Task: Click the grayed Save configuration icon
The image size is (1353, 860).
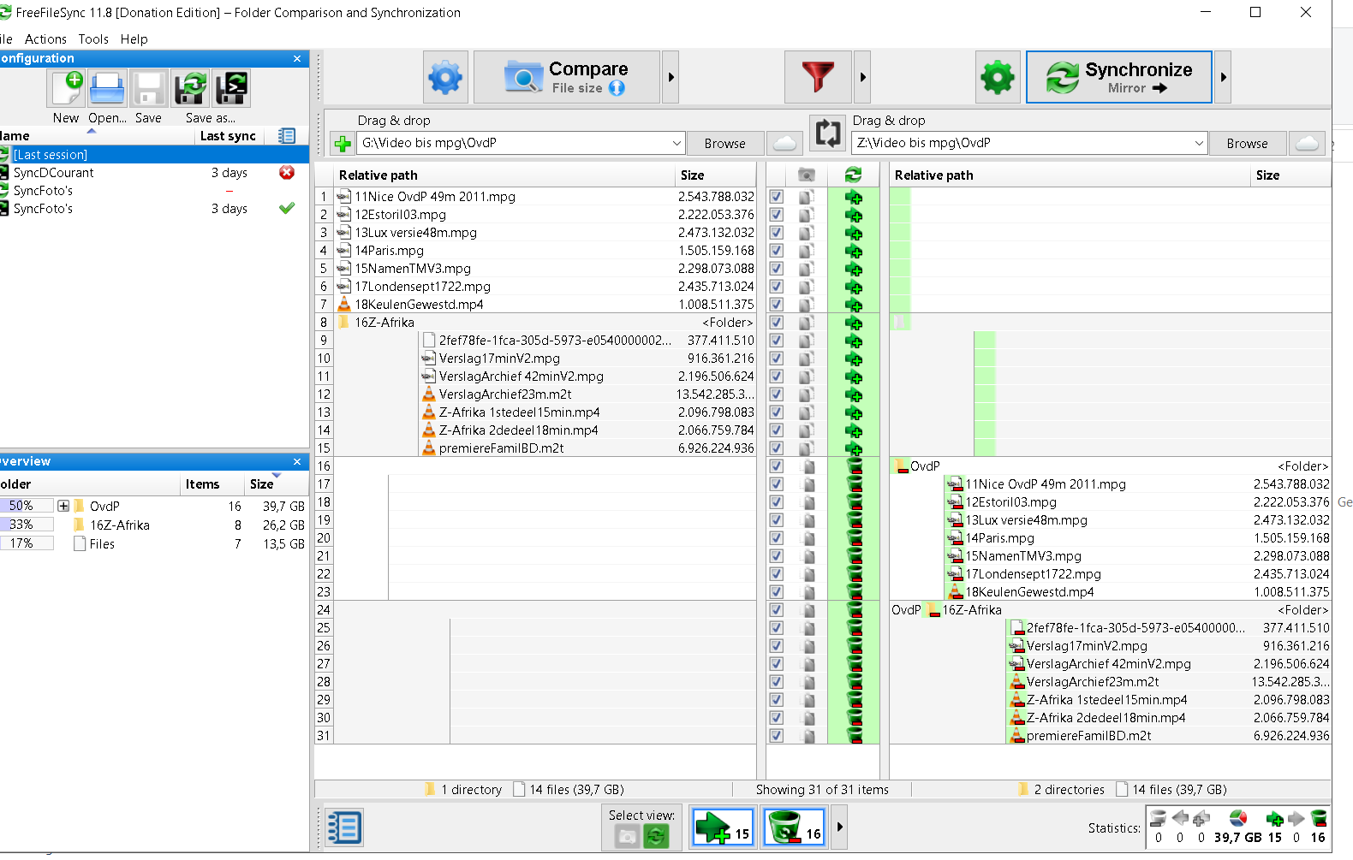Action: click(x=148, y=89)
